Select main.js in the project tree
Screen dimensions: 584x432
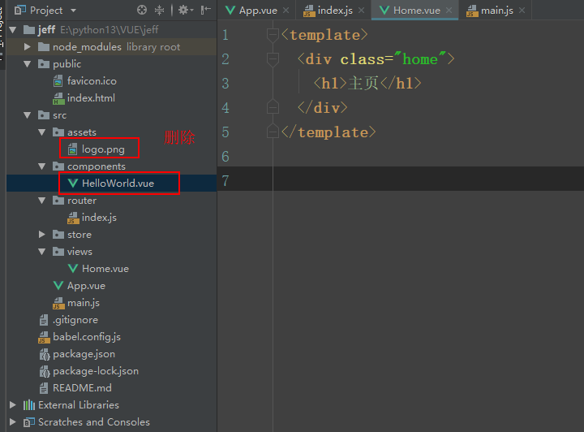pos(84,303)
